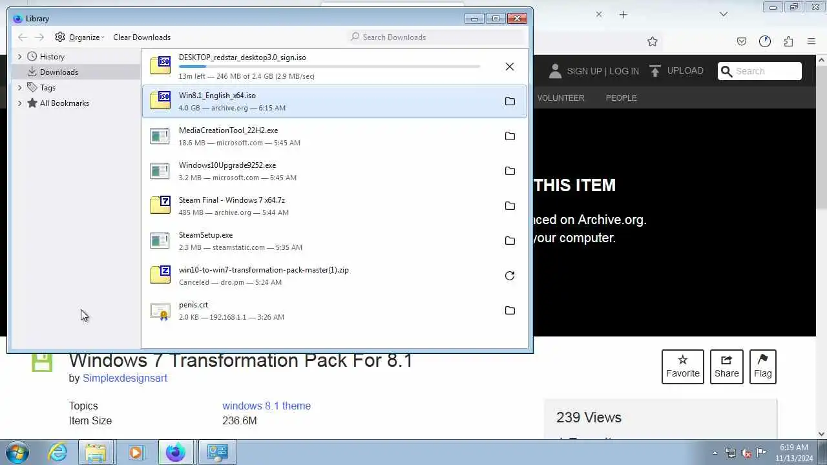Expand the Tags tree item

[x=19, y=88]
